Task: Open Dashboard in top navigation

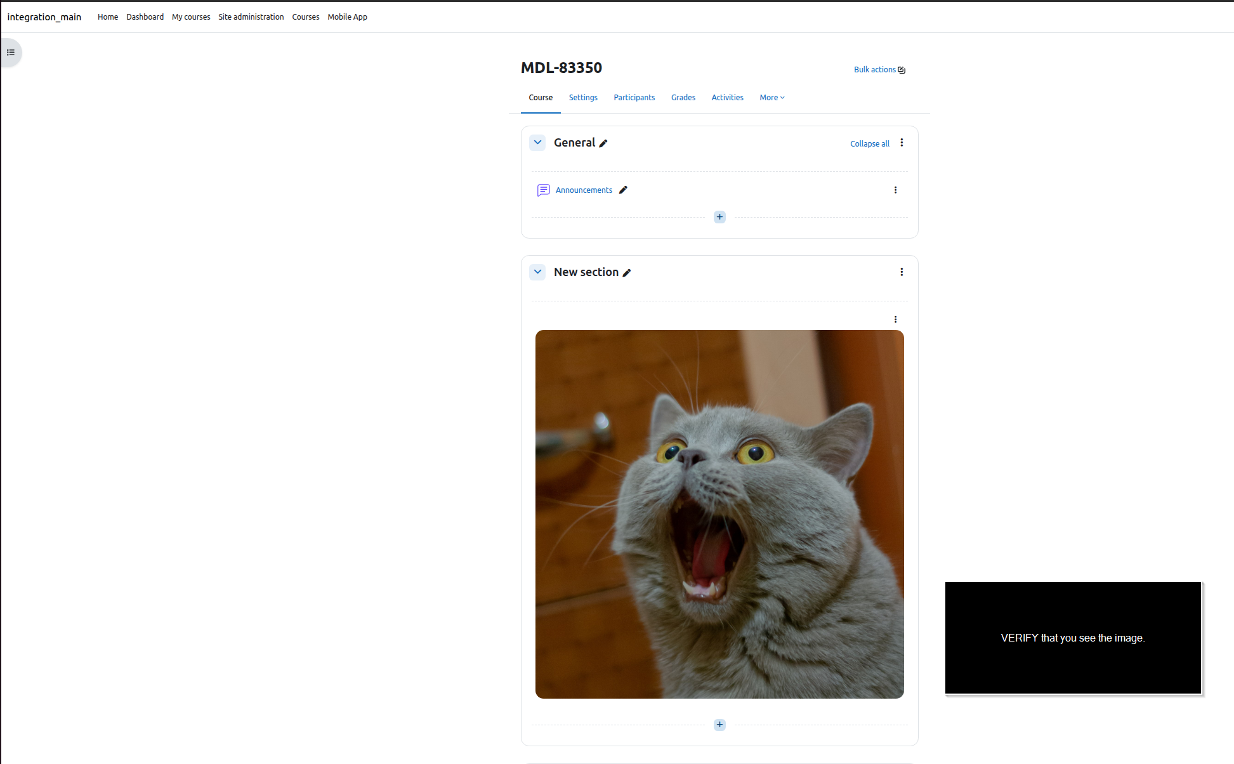Action: pos(145,17)
